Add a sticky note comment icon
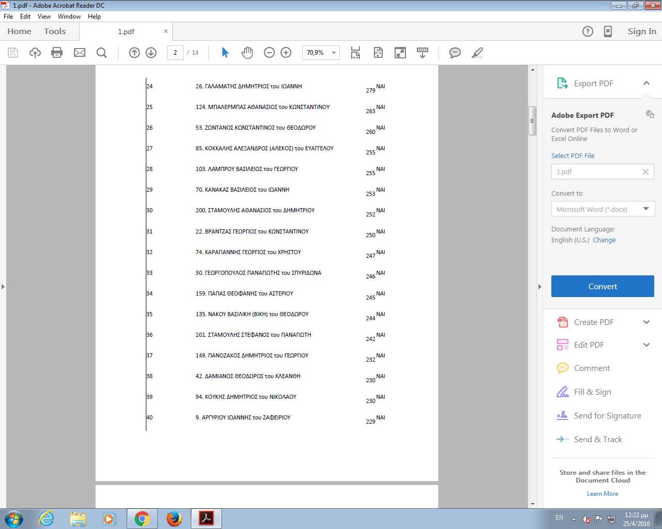The image size is (662, 529). coord(455,53)
